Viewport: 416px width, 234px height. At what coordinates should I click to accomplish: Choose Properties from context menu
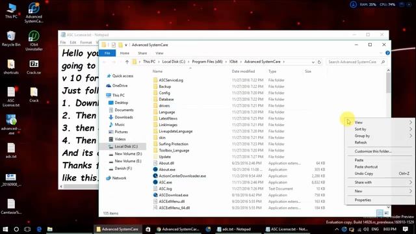coord(380,200)
